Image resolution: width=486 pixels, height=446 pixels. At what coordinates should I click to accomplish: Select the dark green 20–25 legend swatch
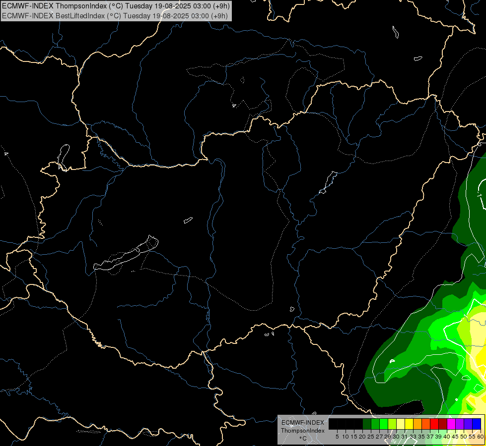(367, 424)
